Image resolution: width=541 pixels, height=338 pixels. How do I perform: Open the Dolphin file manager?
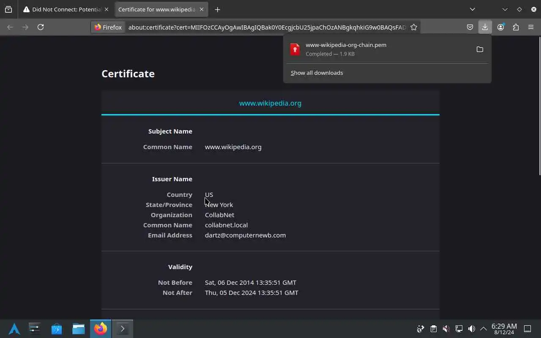pos(79,329)
